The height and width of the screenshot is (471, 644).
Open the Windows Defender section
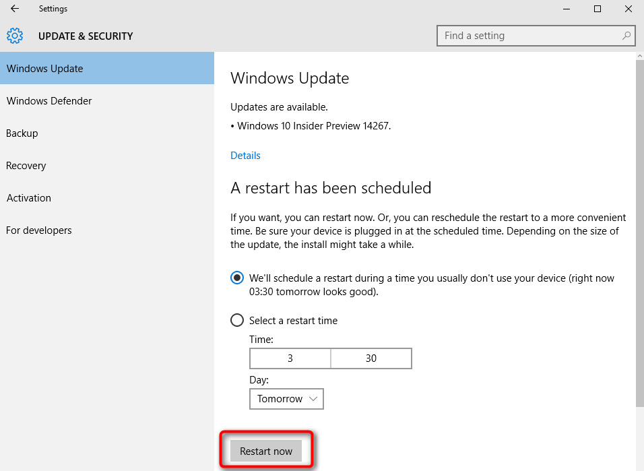tap(107, 100)
